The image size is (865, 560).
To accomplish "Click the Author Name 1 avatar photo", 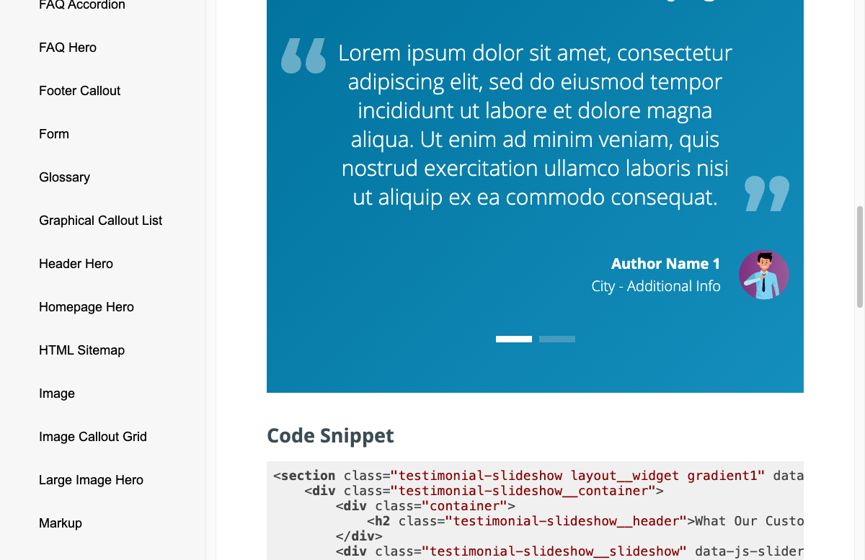I will click(x=763, y=275).
